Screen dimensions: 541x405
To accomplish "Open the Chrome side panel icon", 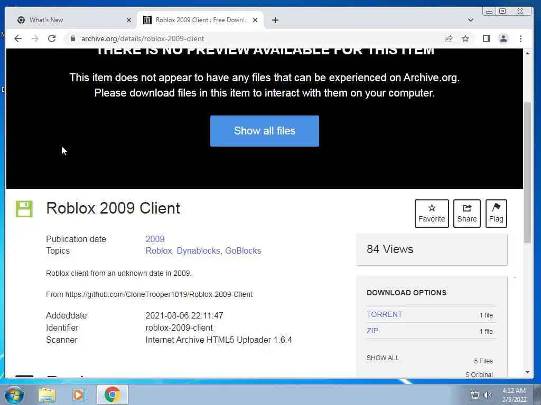I will pyautogui.click(x=487, y=38).
